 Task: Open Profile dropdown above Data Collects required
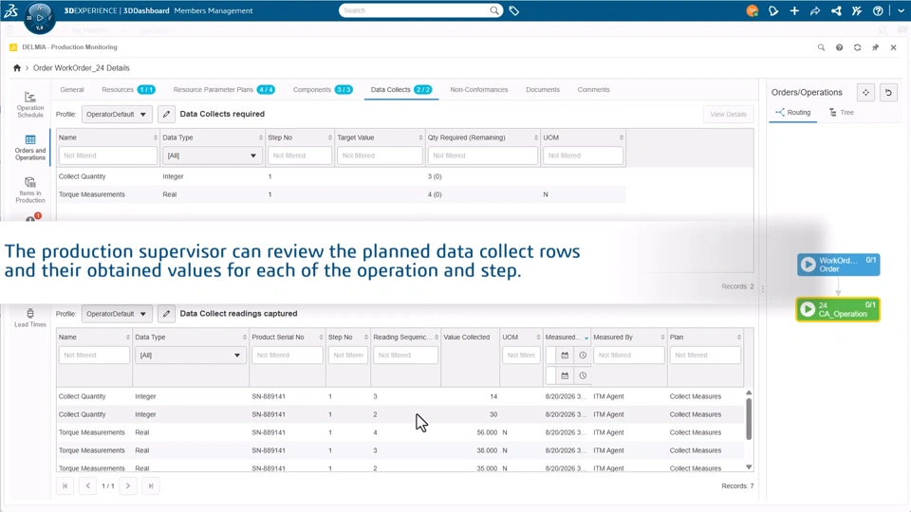[117, 115]
